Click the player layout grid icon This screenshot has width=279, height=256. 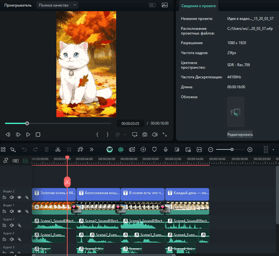(x=152, y=5)
